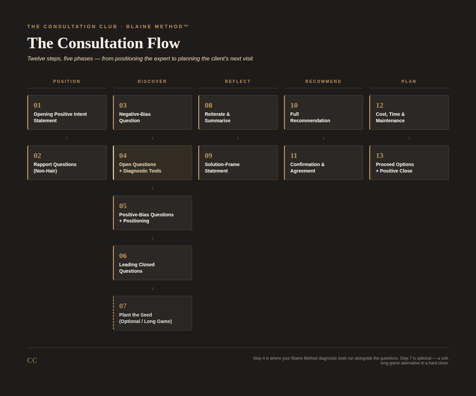Select the 10 Full Recommendation card
This screenshot has height=396, width=476.
pyautogui.click(x=323, y=112)
